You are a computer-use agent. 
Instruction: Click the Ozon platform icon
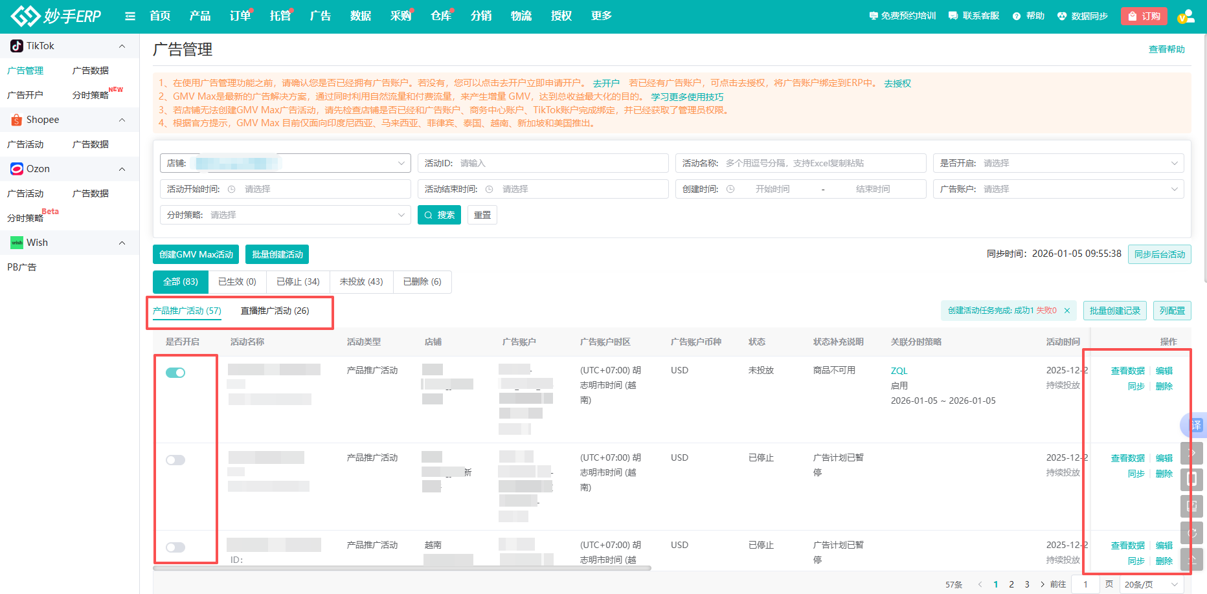(17, 169)
